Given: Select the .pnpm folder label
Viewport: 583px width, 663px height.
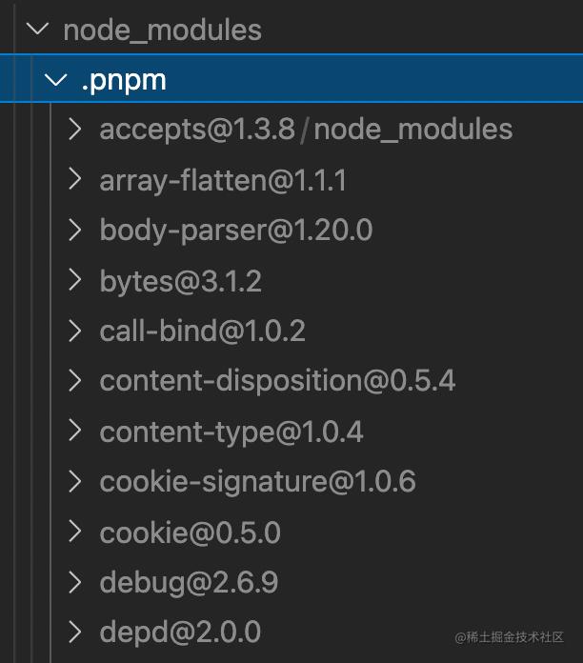Looking at the screenshot, I should click(x=124, y=80).
